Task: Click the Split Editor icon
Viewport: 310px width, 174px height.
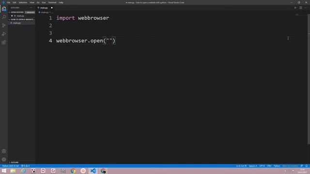Action: point(300,8)
